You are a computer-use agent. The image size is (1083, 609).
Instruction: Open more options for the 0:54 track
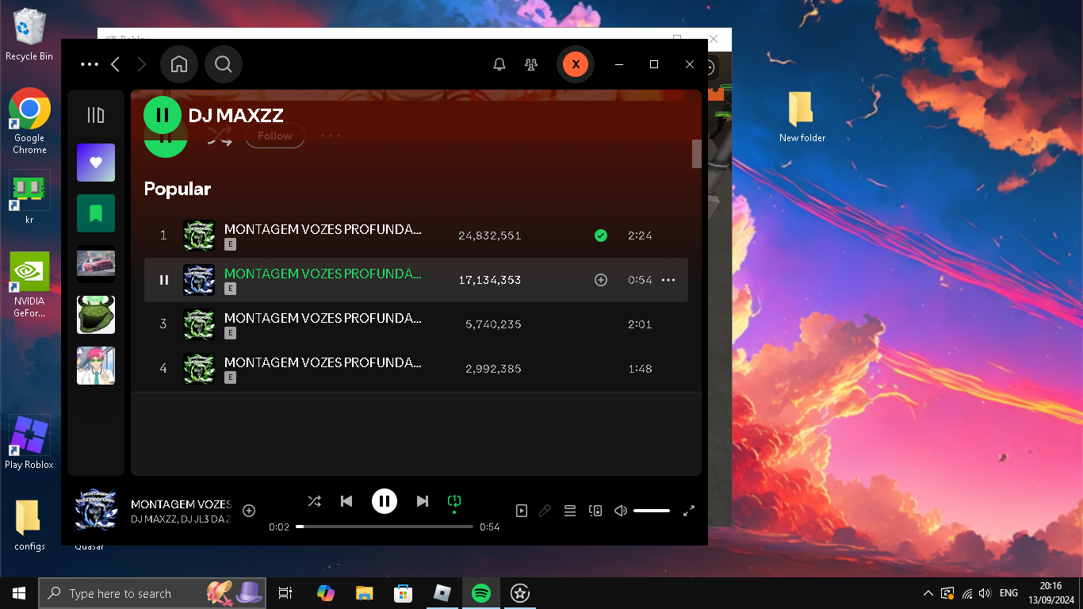[x=668, y=280]
